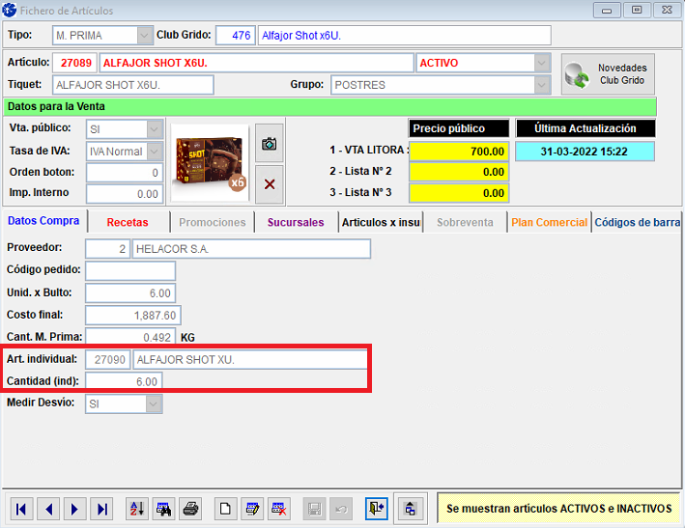Click the Novedades Club Grido button

(608, 74)
